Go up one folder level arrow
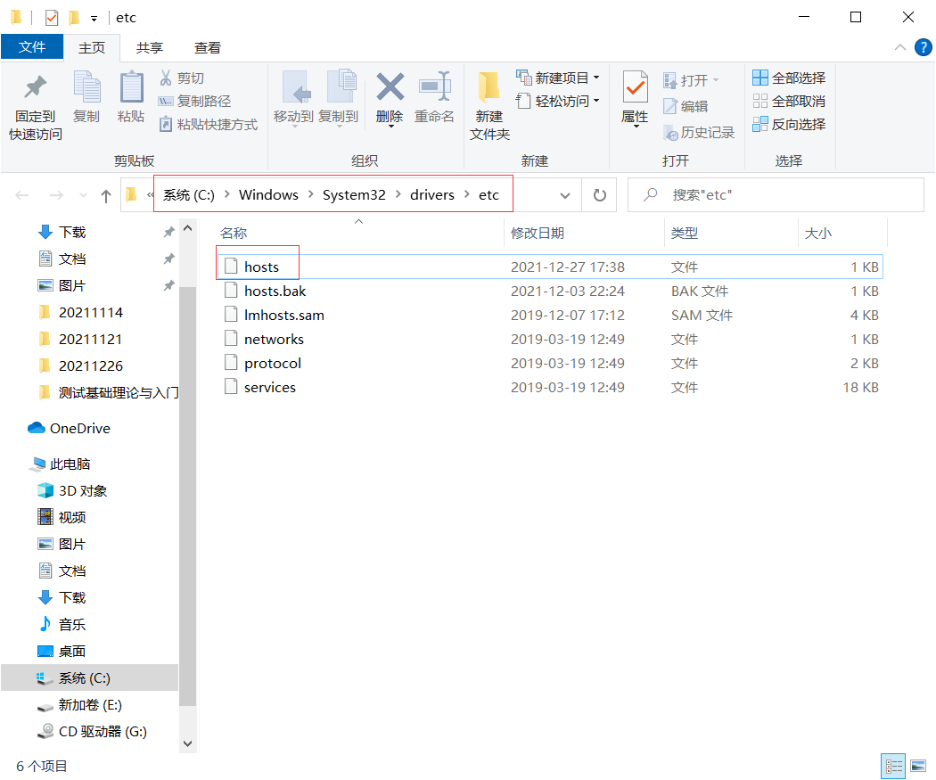This screenshot has height=780, width=936. point(106,195)
